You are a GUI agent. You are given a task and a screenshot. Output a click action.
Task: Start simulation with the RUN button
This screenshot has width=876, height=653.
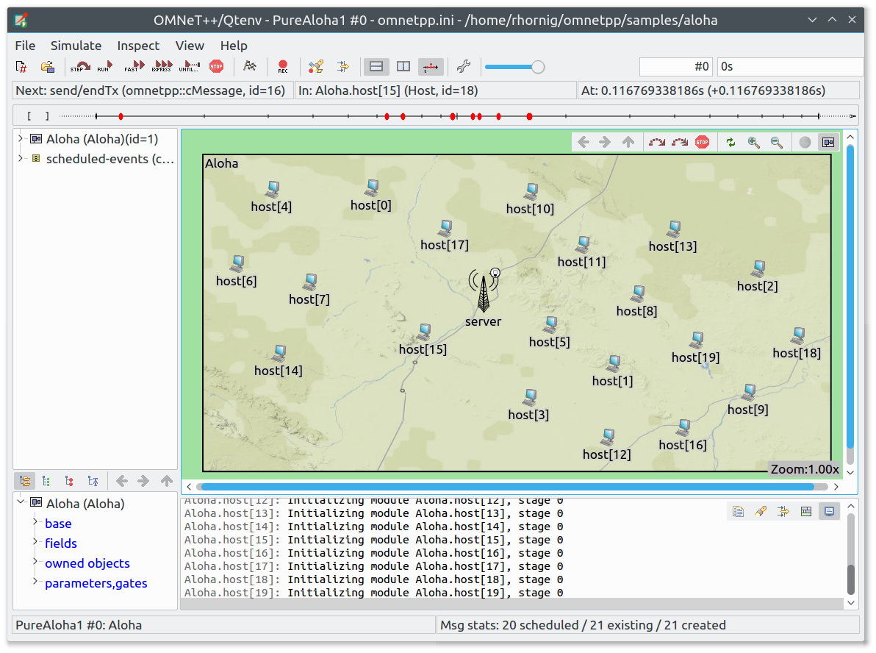[105, 67]
